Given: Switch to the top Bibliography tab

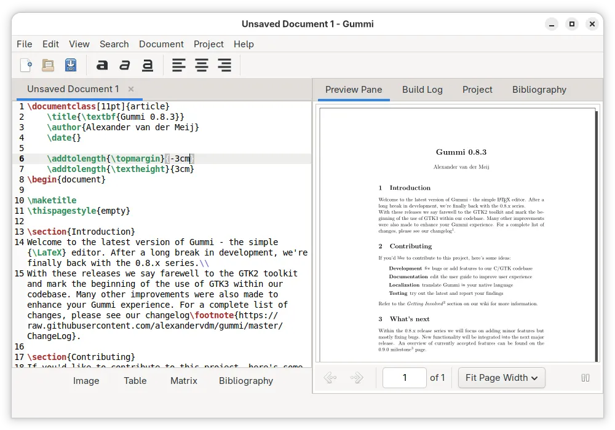Looking at the screenshot, I should point(539,90).
